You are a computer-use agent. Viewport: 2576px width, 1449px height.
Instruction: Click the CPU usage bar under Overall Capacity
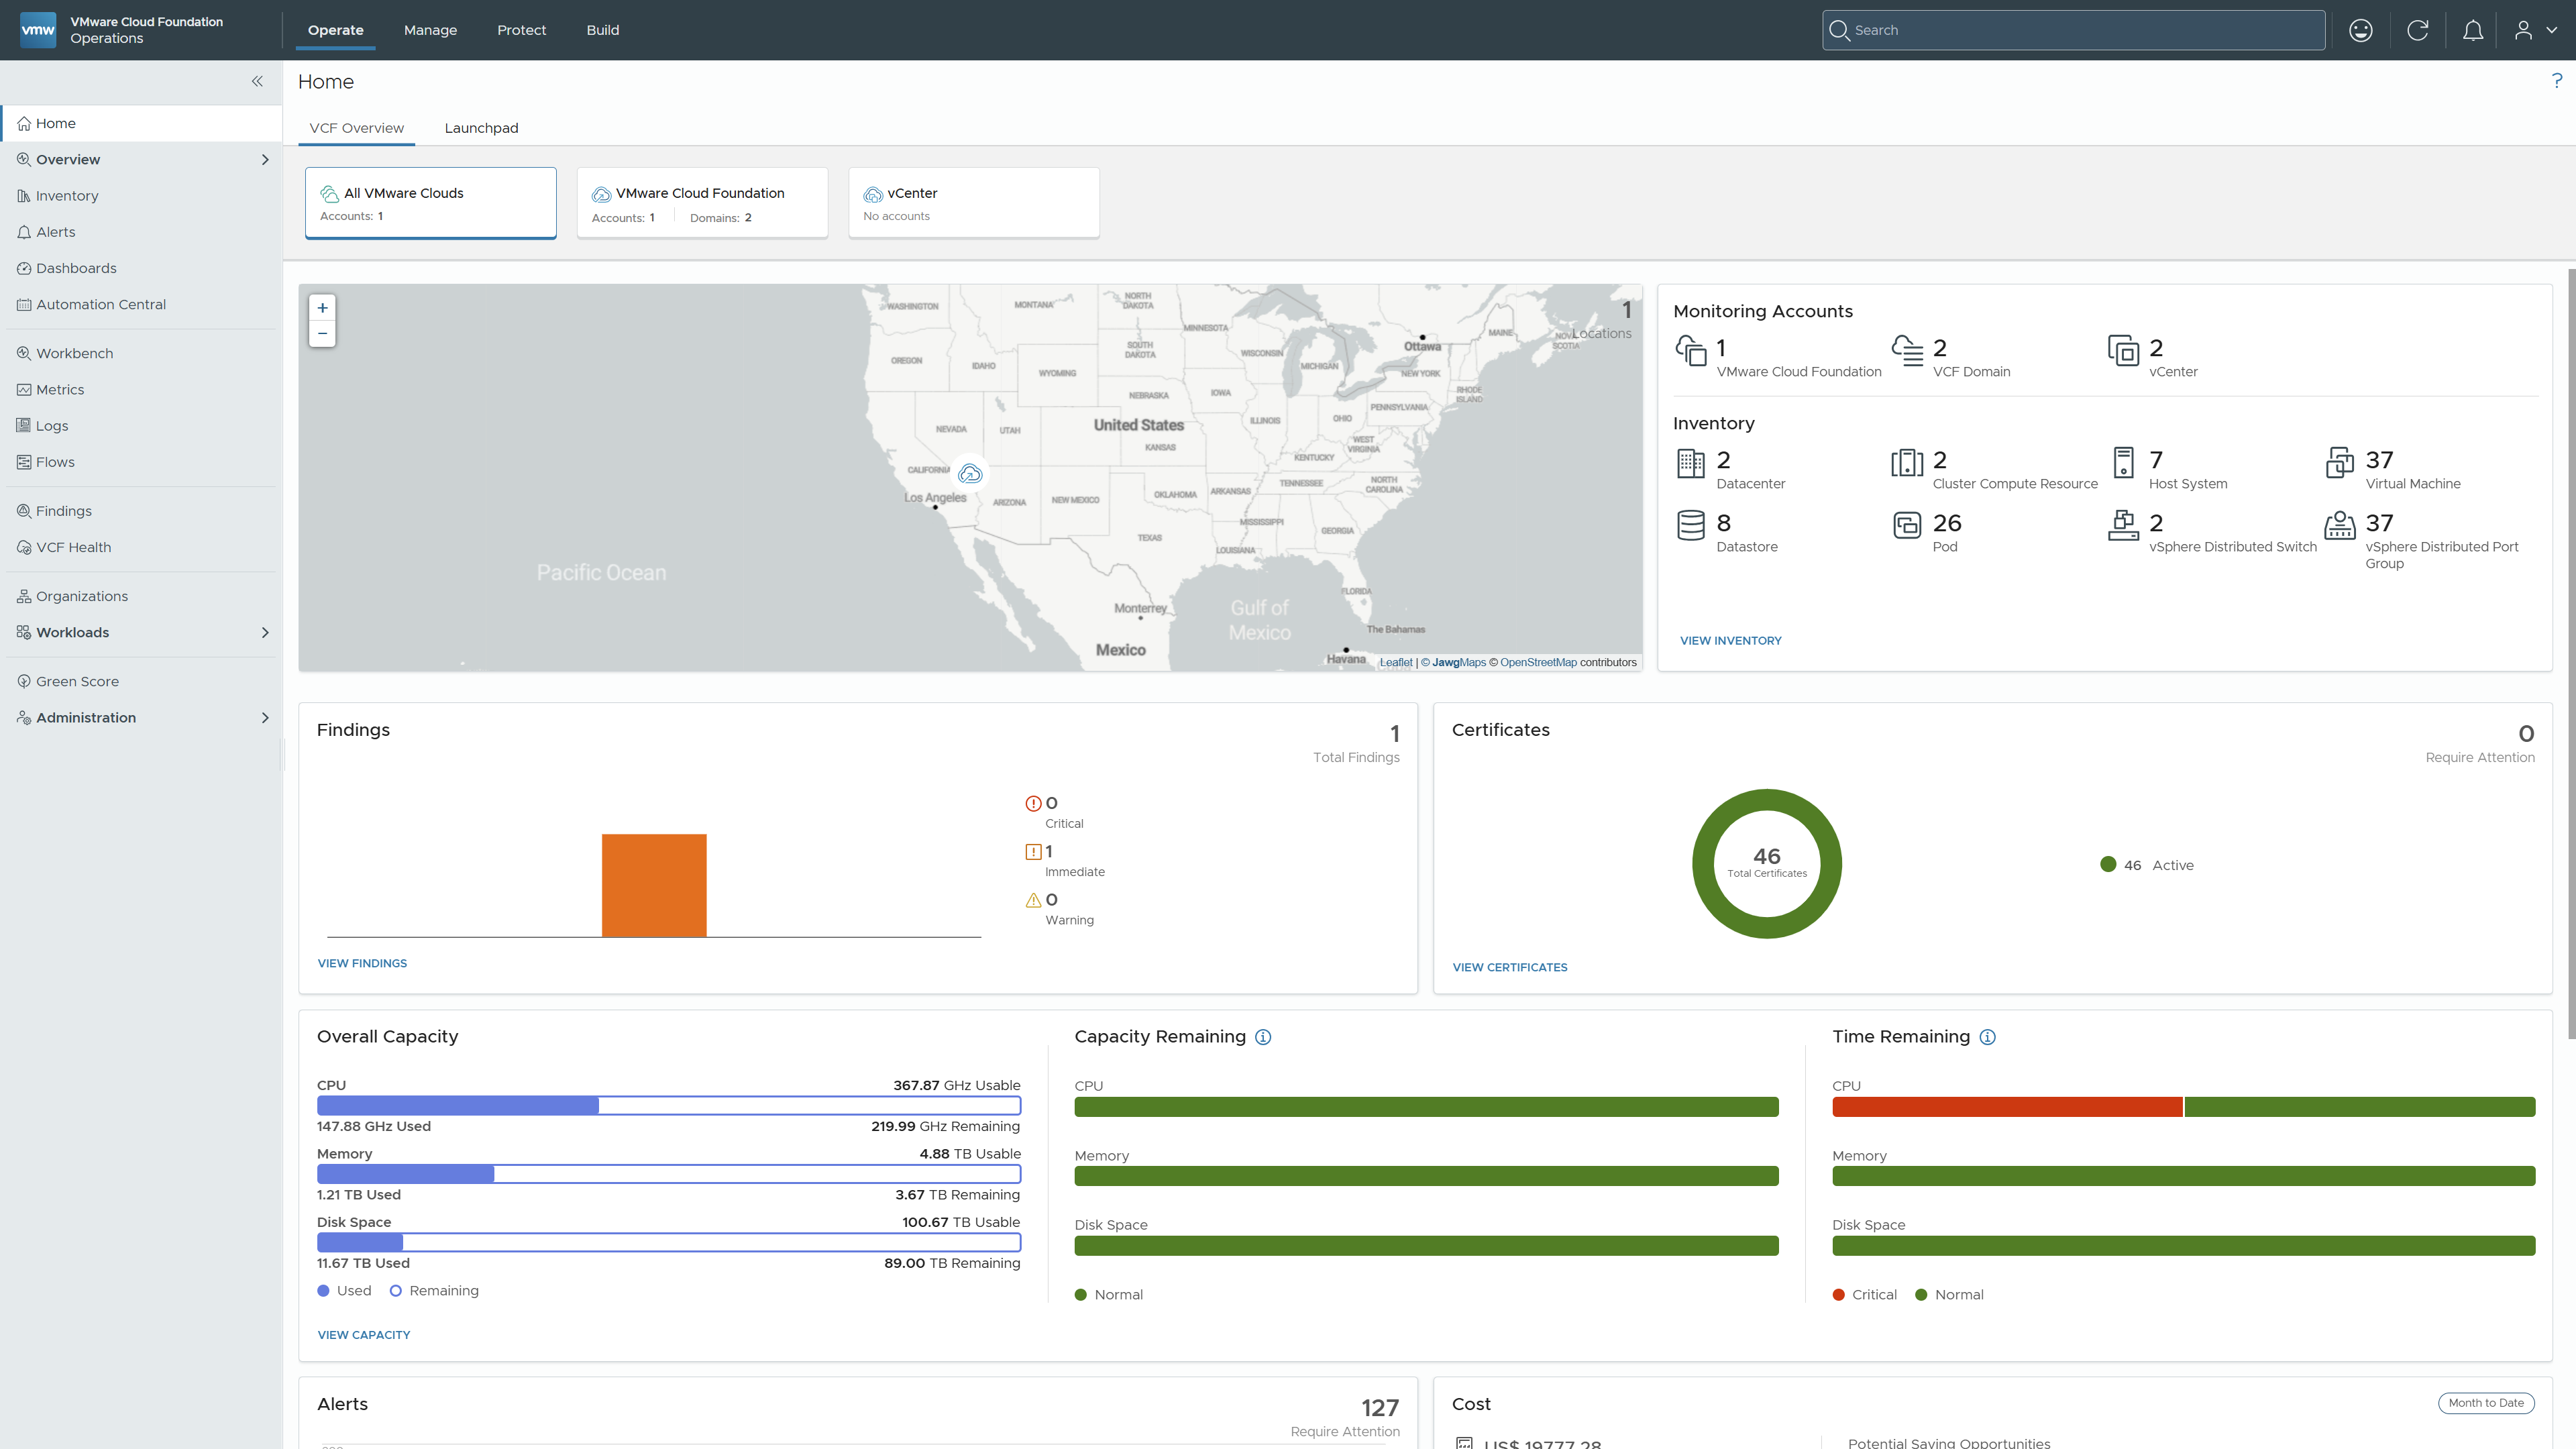click(x=668, y=1106)
